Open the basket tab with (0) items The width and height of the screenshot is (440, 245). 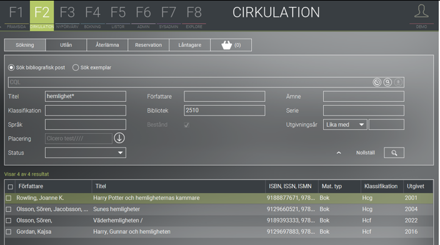click(231, 45)
